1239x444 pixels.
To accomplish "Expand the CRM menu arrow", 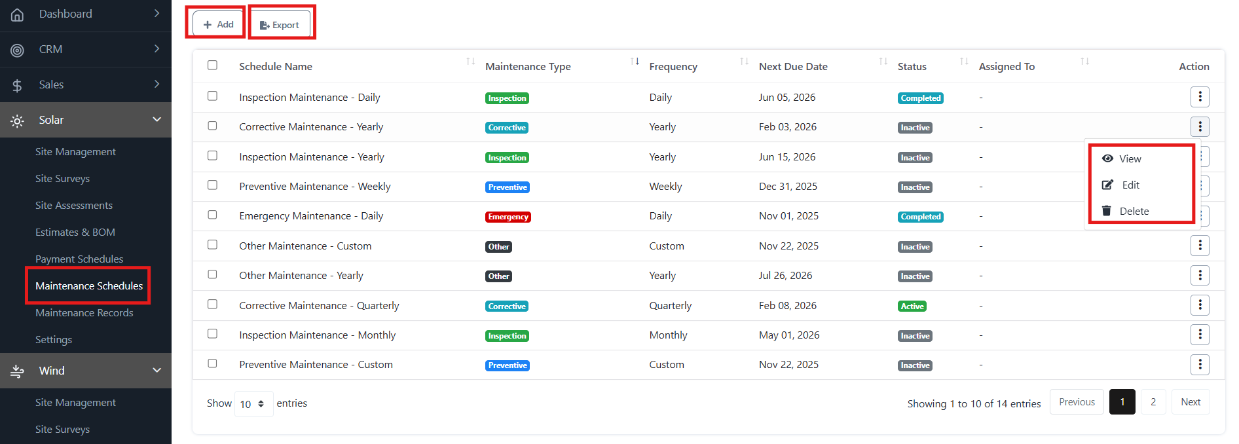I will coord(157,49).
